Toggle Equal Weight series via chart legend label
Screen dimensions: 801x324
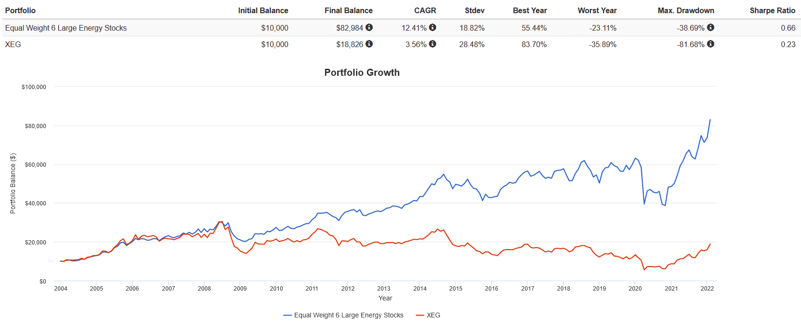(x=348, y=315)
